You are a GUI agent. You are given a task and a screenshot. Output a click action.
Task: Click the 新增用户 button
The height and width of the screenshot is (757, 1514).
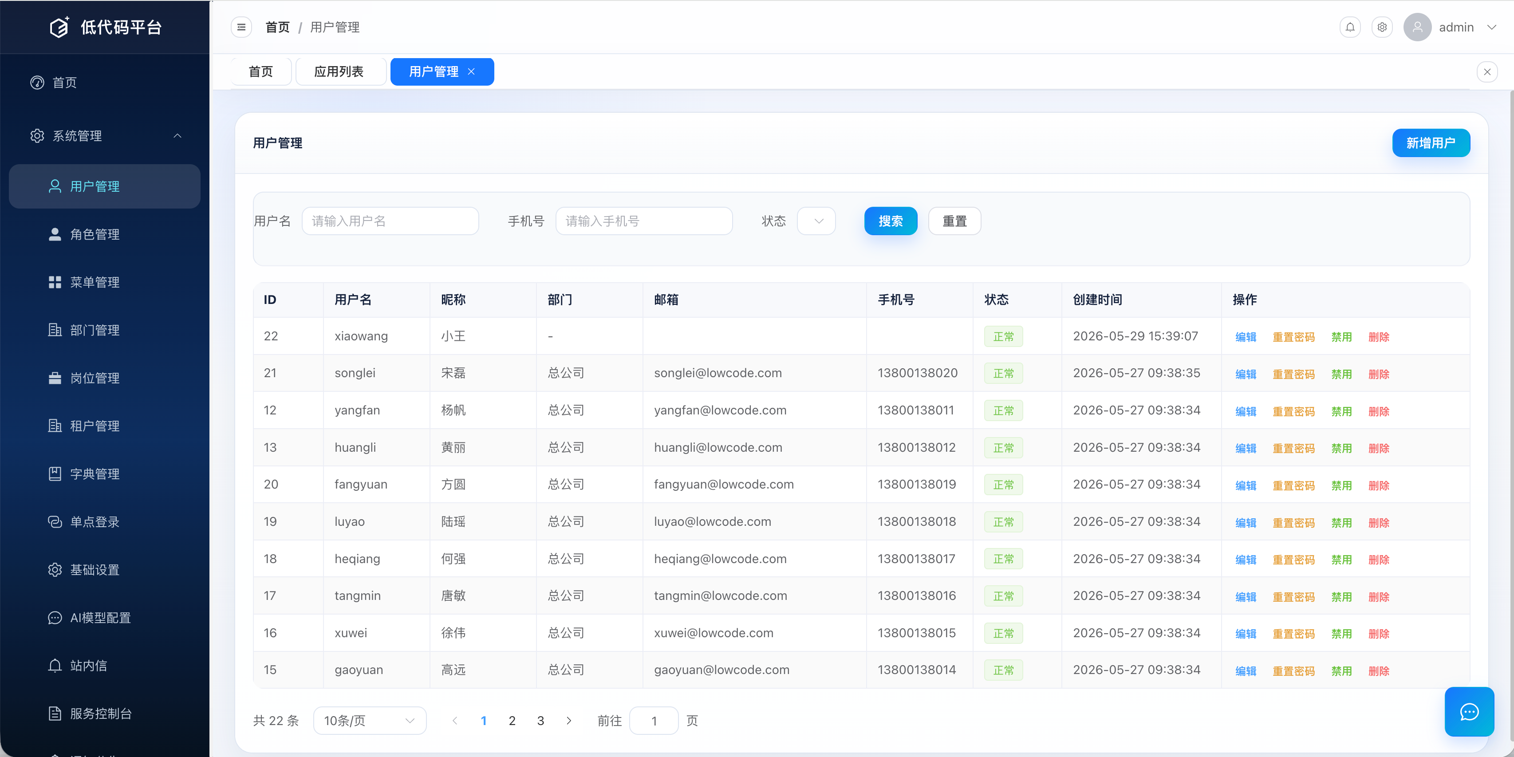pos(1431,143)
